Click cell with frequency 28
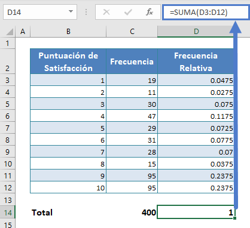Image resolution: width=250 pixels, height=228 pixels. coord(132,152)
